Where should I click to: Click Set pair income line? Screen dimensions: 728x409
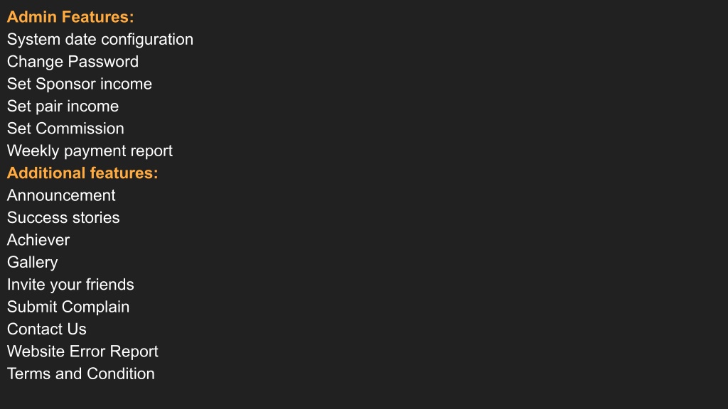tap(63, 107)
